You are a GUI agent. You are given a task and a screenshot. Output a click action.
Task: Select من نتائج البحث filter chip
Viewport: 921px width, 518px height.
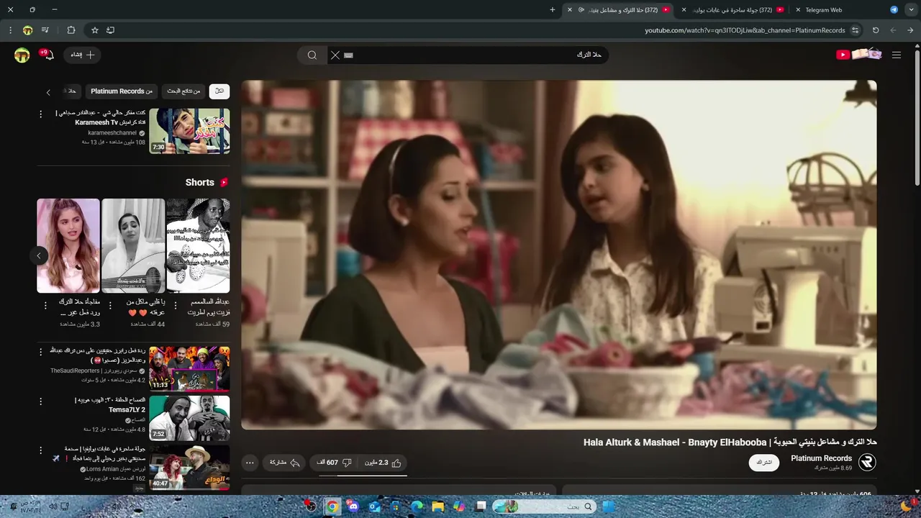183,91
